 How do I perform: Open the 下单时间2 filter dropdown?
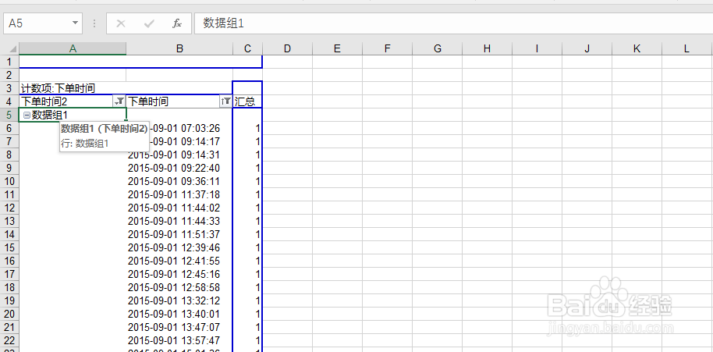tap(119, 101)
